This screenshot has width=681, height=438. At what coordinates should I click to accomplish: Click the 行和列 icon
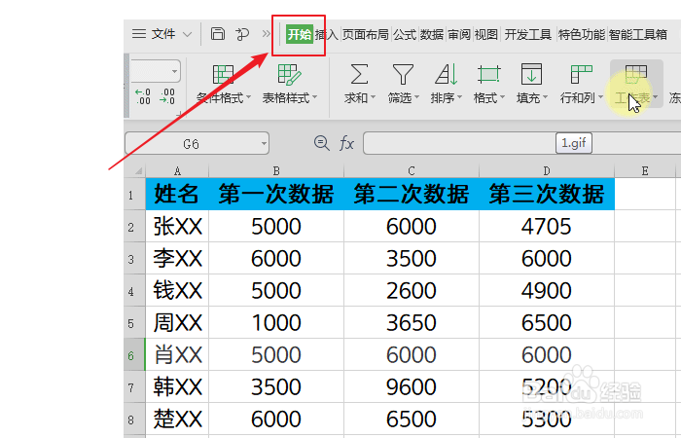click(x=582, y=74)
